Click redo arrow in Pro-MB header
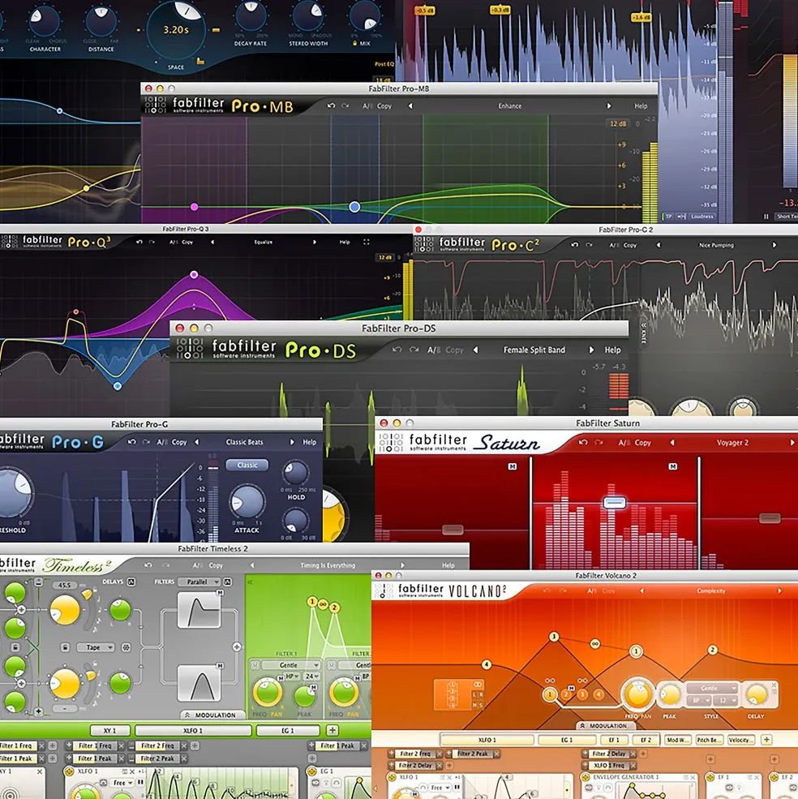The image size is (798, 799). (x=345, y=105)
